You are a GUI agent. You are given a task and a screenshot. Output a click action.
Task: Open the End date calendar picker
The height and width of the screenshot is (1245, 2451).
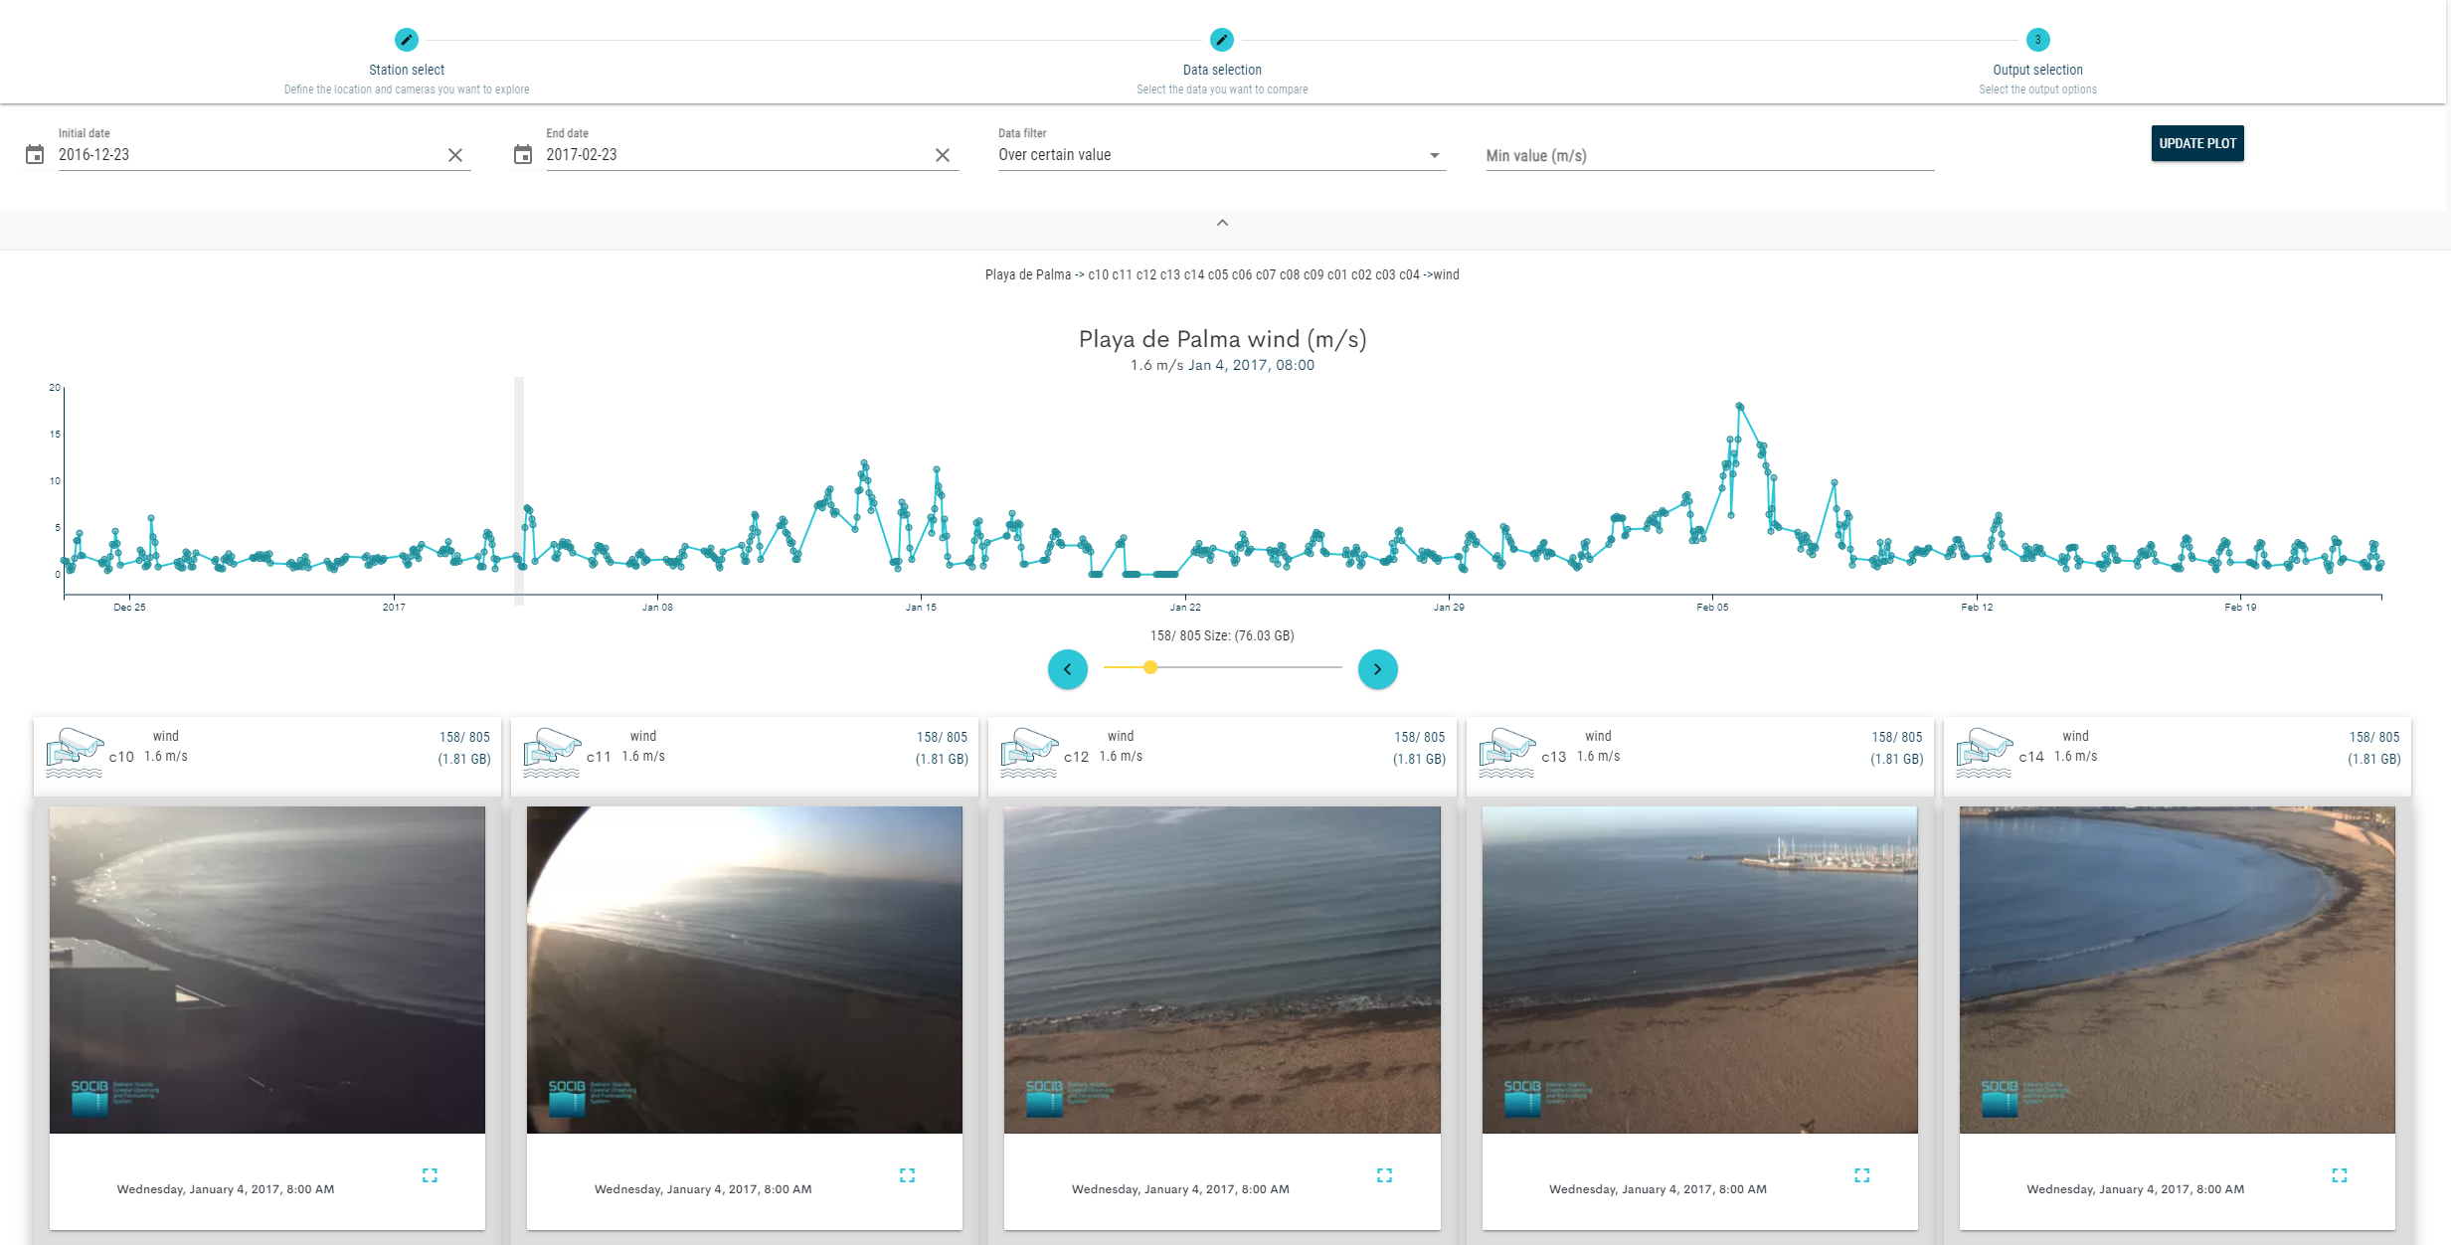tap(524, 154)
